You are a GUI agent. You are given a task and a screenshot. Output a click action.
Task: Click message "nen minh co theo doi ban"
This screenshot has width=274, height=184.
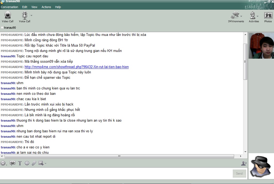tap(36, 94)
